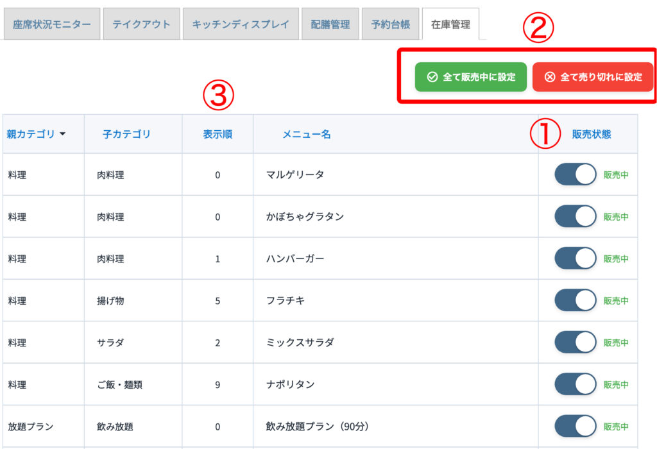This screenshot has width=657, height=449.
Task: Click the X icon on 全て売り切れに設定
Action: click(x=550, y=77)
